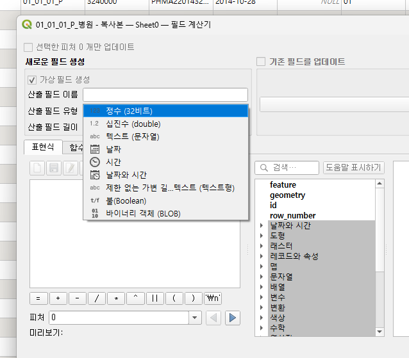Select 'row_number' in the function list
This screenshot has height=358, width=409.
coord(292,216)
